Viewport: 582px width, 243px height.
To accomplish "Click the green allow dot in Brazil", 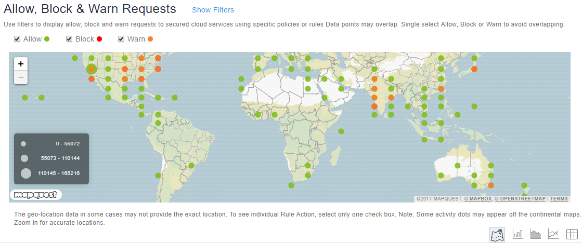I will 191,165.
